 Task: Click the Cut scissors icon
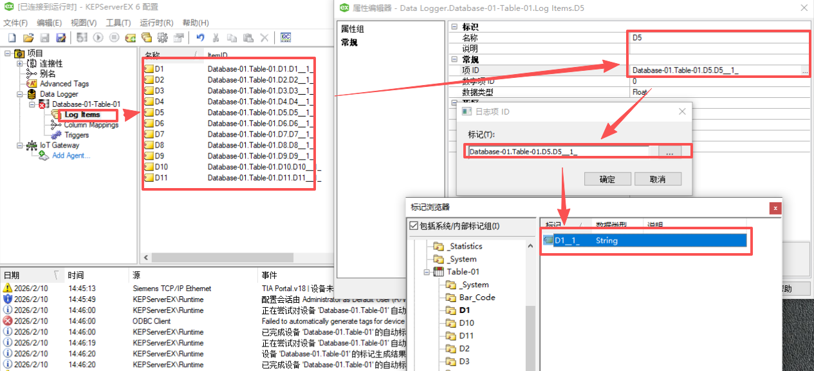pos(216,38)
